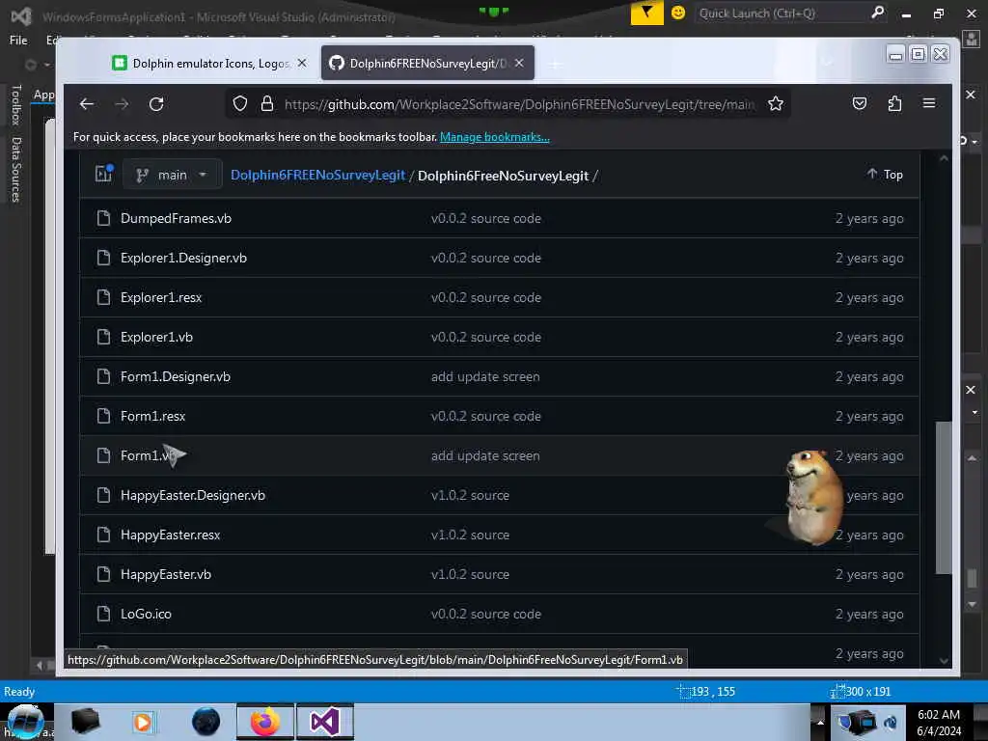Image resolution: width=988 pixels, height=741 pixels.
Task: Click the Visual Studio notifications flag icon
Action: [646, 13]
